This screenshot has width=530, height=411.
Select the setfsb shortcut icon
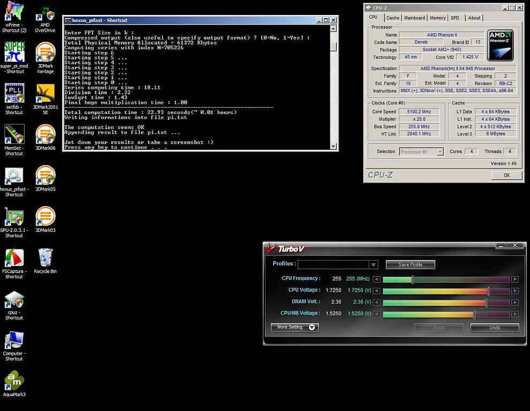pyautogui.click(x=14, y=98)
